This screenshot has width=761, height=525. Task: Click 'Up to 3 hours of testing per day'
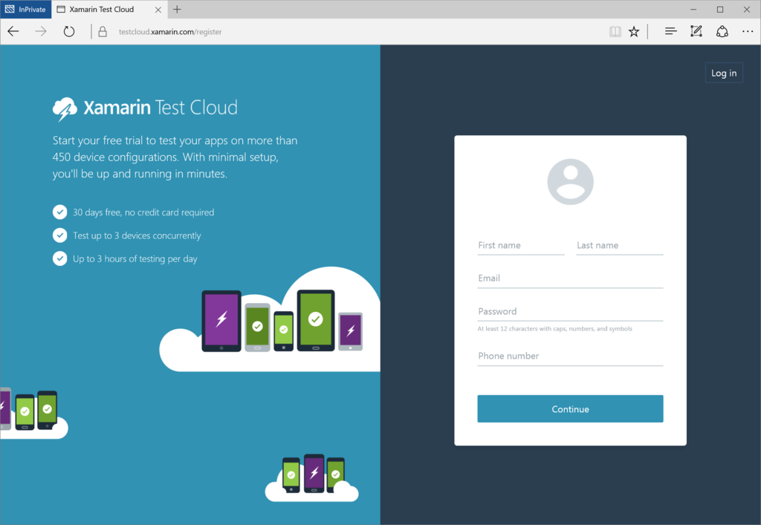pos(135,259)
